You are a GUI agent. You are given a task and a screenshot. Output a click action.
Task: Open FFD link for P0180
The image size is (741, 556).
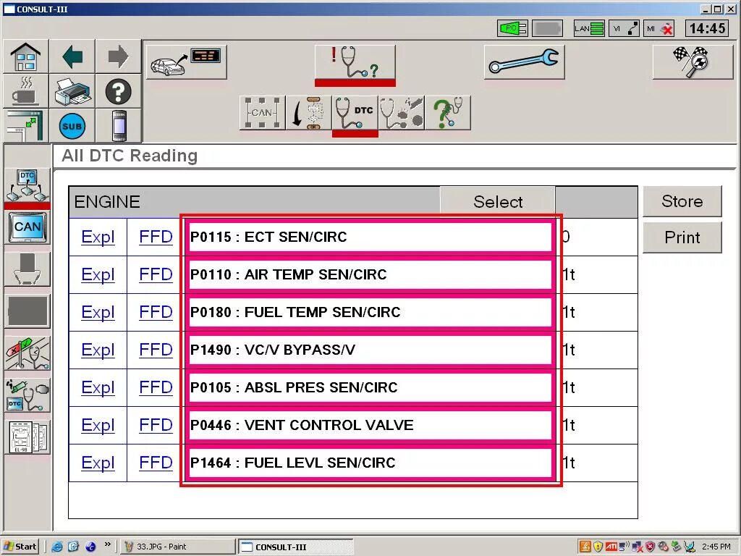pos(156,312)
